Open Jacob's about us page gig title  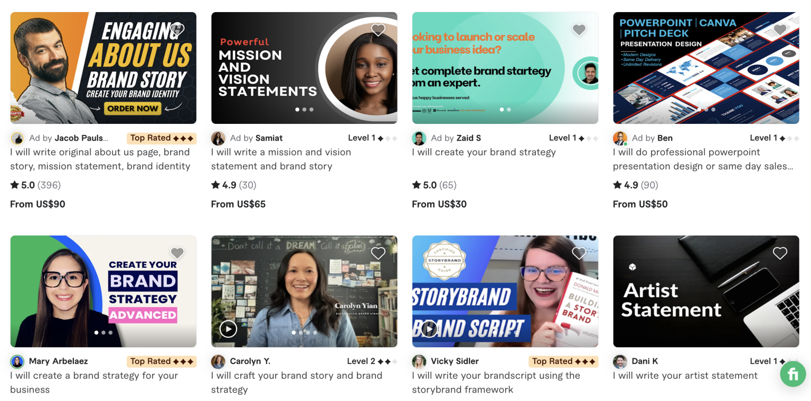[x=100, y=159]
